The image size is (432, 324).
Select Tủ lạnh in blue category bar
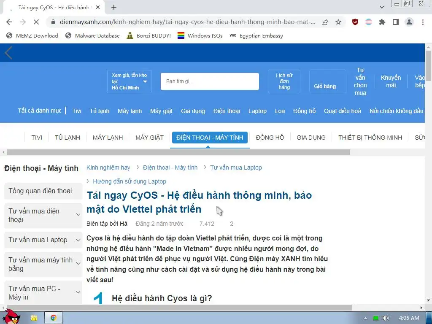[100, 111]
